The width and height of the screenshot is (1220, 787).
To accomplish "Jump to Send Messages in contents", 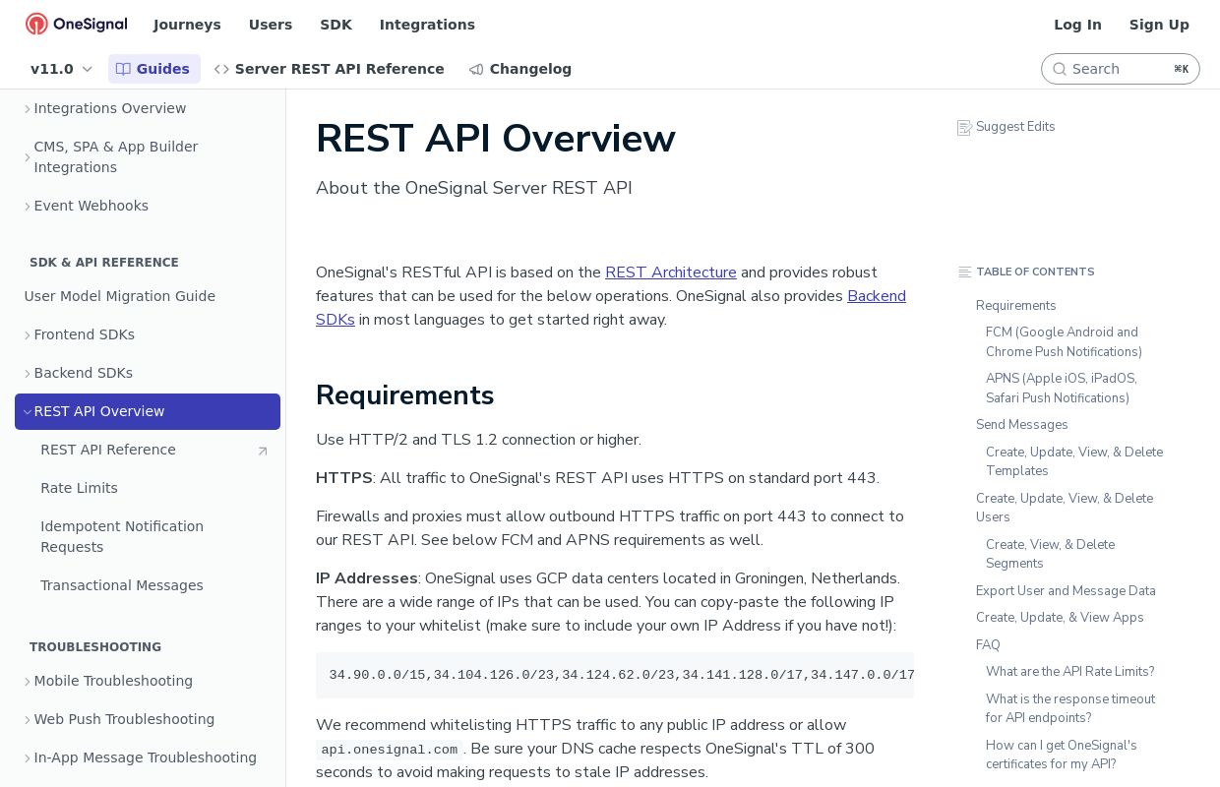I will pos(1022,425).
